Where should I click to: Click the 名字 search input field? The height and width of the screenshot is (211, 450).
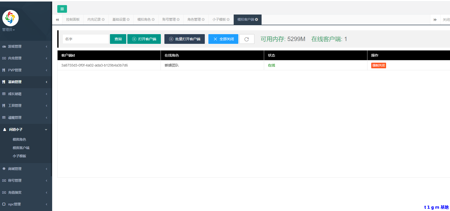pyautogui.click(x=85, y=39)
